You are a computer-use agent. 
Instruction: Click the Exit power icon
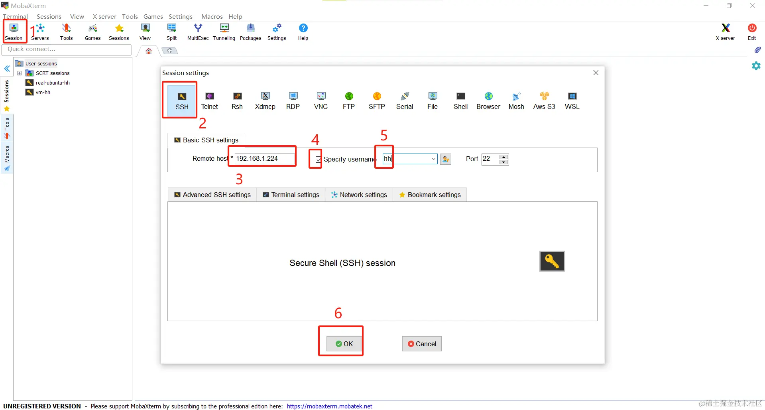click(x=752, y=32)
